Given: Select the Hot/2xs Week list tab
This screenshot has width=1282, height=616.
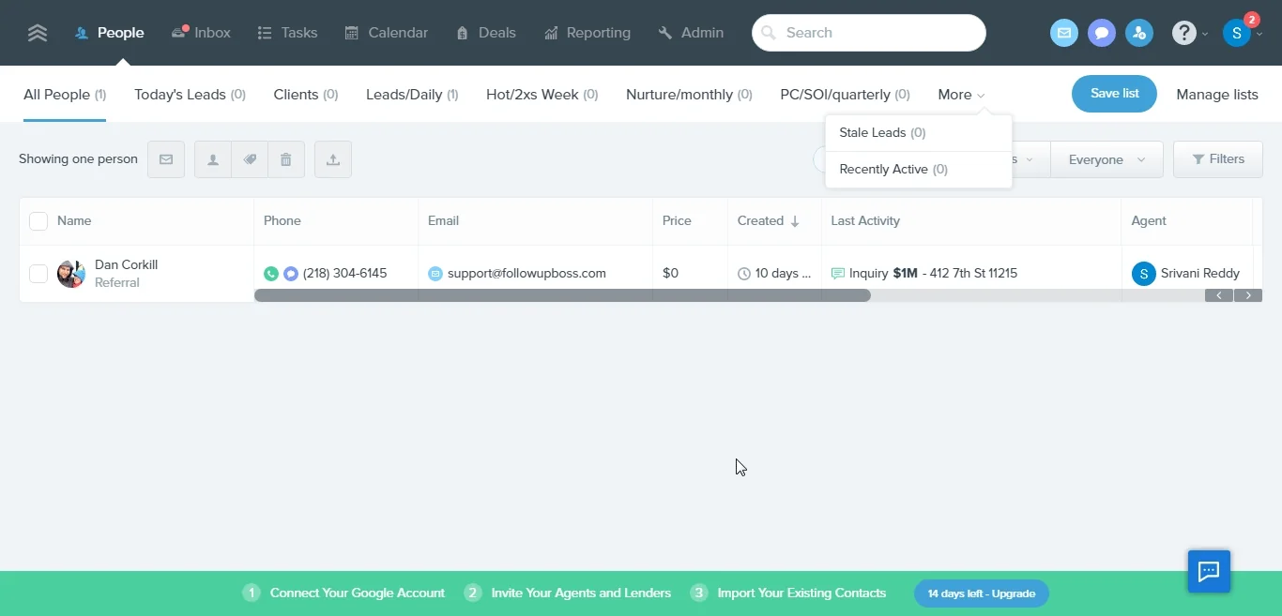Looking at the screenshot, I should coord(542,95).
